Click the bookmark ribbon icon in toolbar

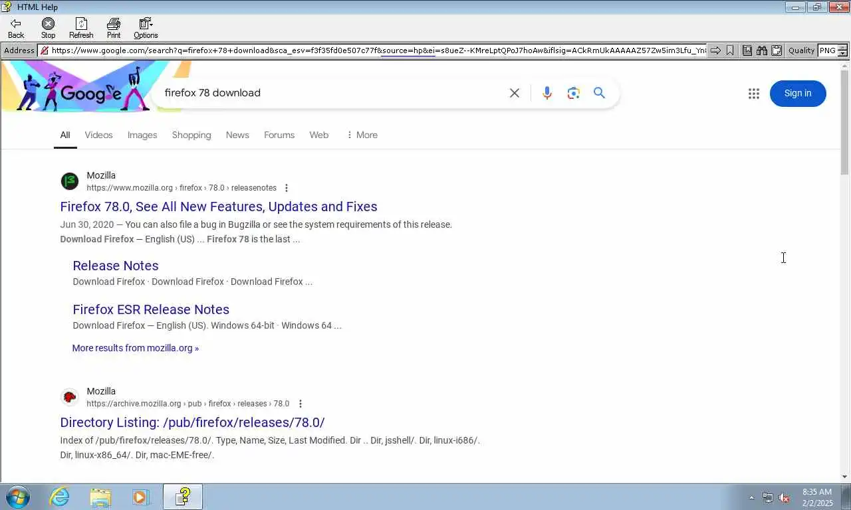(730, 50)
